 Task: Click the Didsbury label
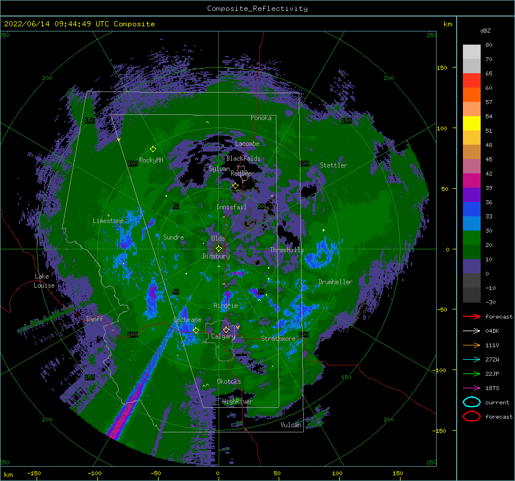coord(216,256)
